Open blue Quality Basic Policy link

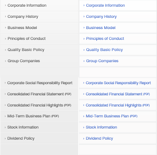104,50
